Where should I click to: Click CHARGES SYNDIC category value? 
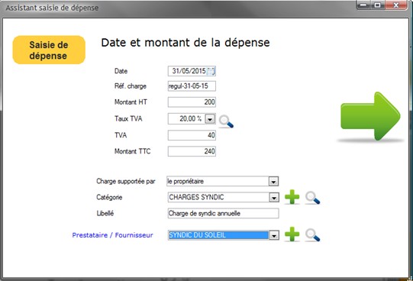196,197
